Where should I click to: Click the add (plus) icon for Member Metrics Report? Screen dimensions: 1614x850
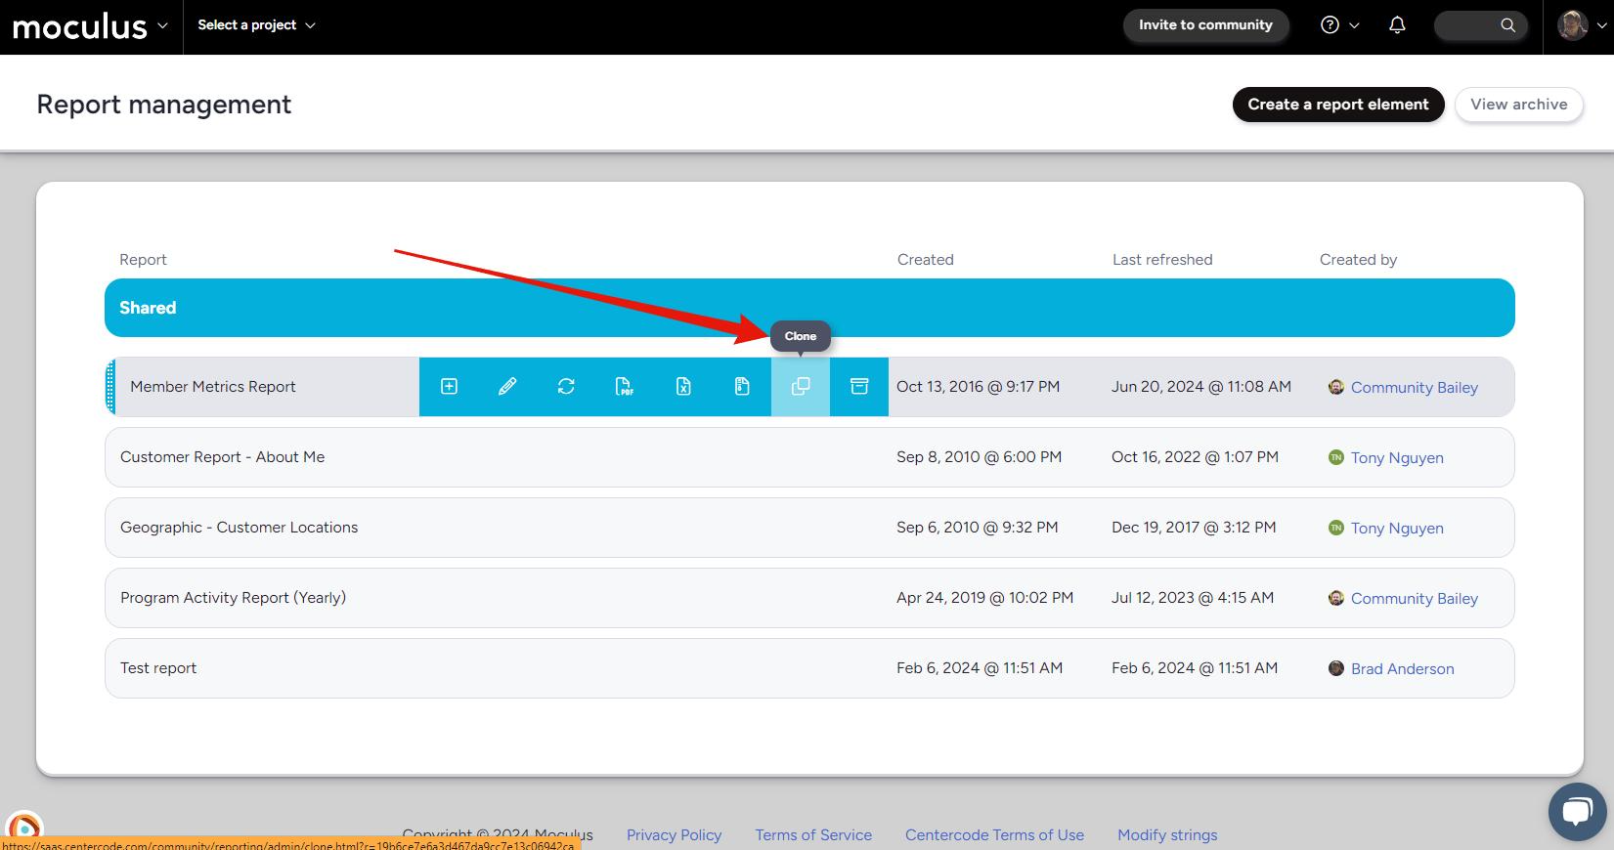449,387
